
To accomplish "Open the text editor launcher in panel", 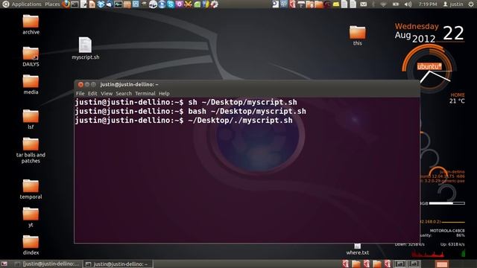I will [x=83, y=4].
